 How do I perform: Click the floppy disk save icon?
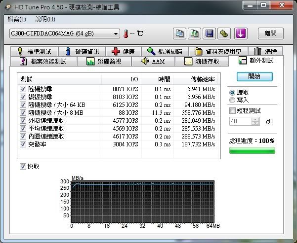click(209, 34)
